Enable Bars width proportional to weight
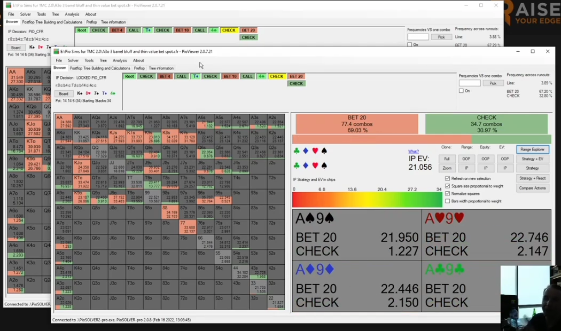This screenshot has height=331, width=561. click(x=447, y=201)
